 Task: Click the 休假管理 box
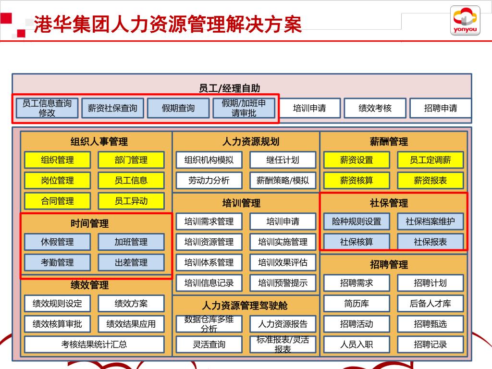[58, 242]
